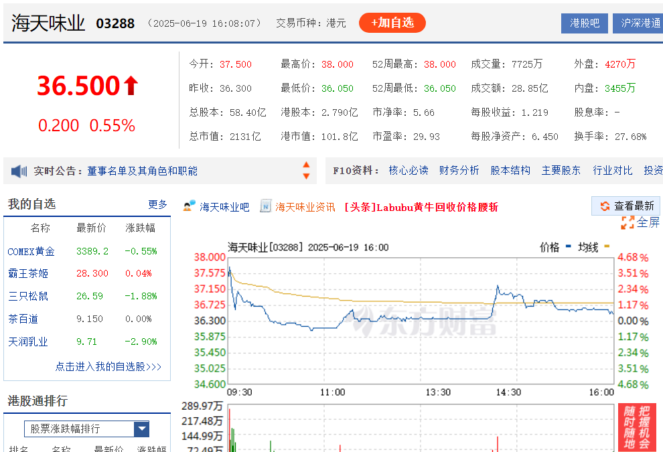Click the N news icon before 海天味业资讯

point(267,206)
